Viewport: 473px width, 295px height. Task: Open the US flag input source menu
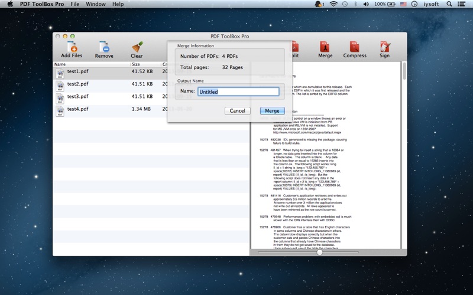[x=403, y=4]
